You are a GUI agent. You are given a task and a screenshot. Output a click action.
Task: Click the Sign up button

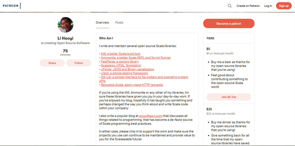(x=284, y=6)
